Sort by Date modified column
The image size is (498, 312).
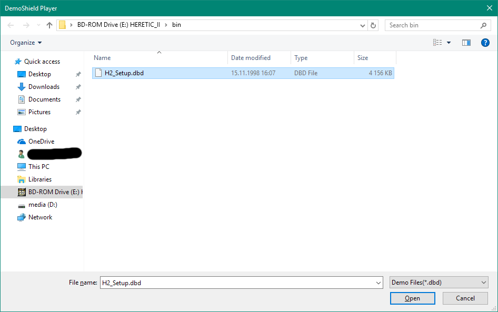pos(259,58)
